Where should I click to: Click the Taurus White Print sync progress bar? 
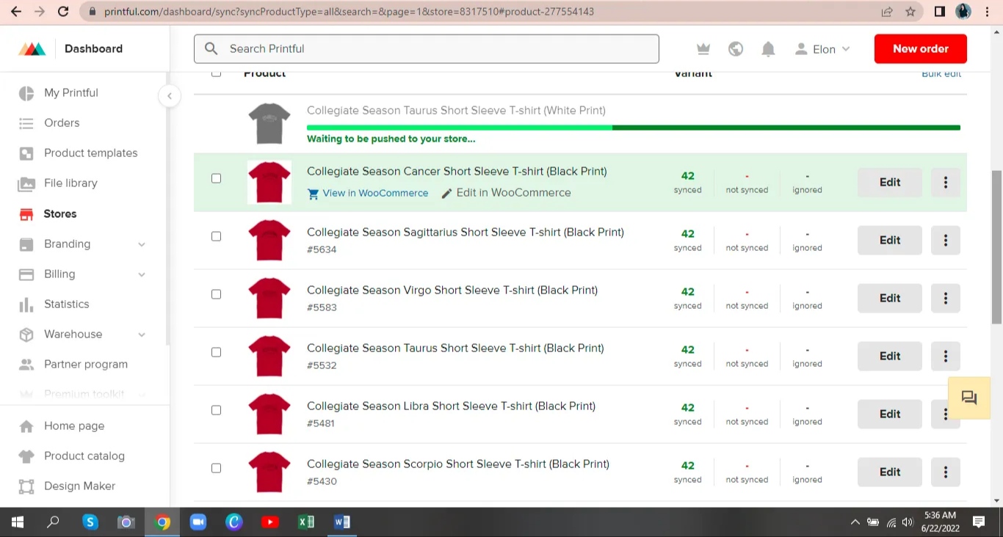click(634, 128)
